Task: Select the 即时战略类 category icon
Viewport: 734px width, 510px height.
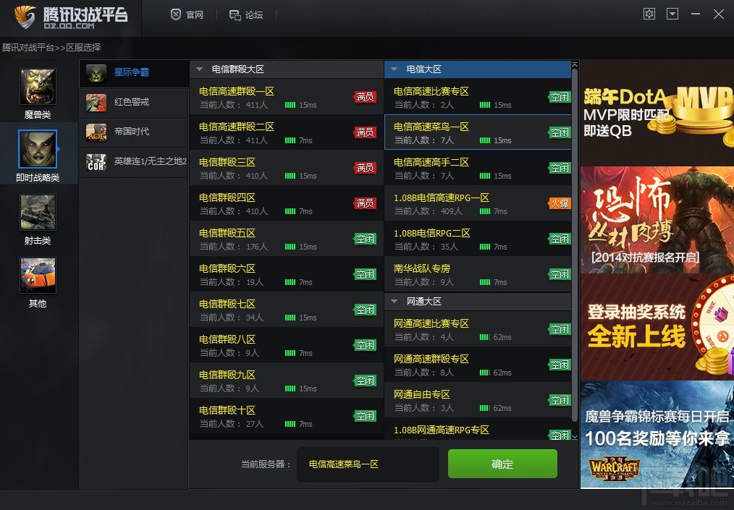Action: click(38, 149)
